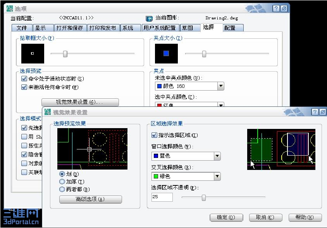The image size is (327, 228).
Task: Enable the 对象 checkbox in 选择模式
Action: (24, 163)
